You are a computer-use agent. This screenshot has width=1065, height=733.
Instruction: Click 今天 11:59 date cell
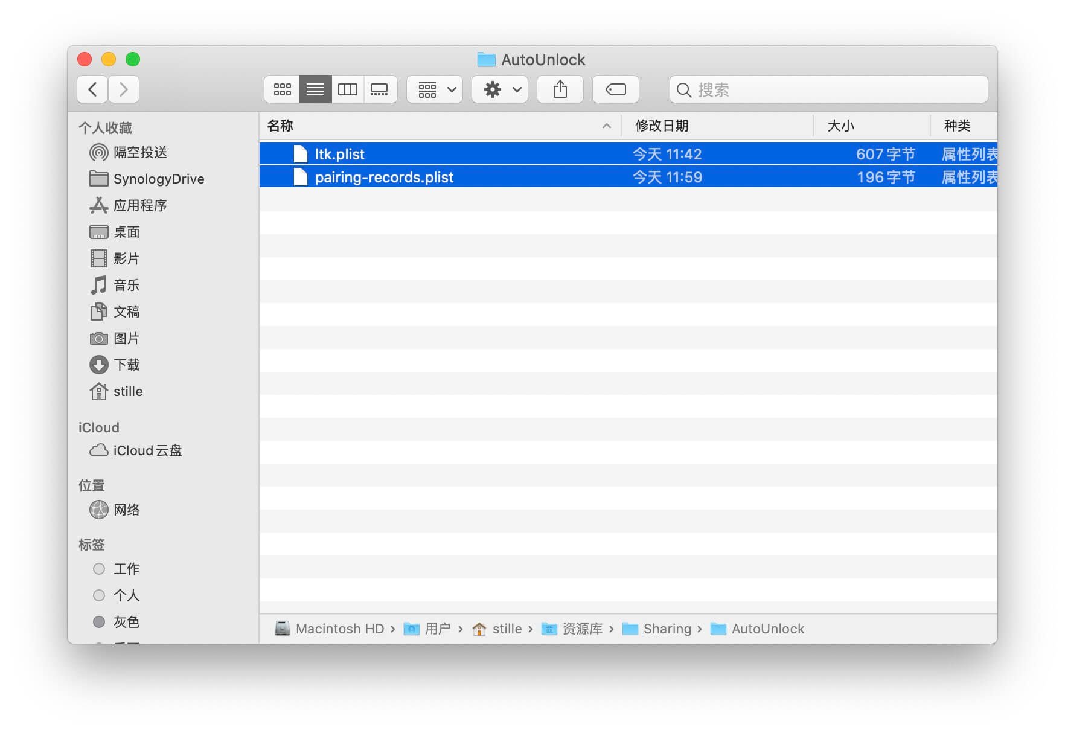(667, 177)
